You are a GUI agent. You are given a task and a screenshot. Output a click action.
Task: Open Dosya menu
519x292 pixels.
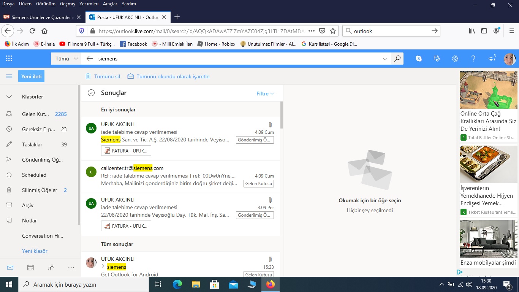click(8, 4)
